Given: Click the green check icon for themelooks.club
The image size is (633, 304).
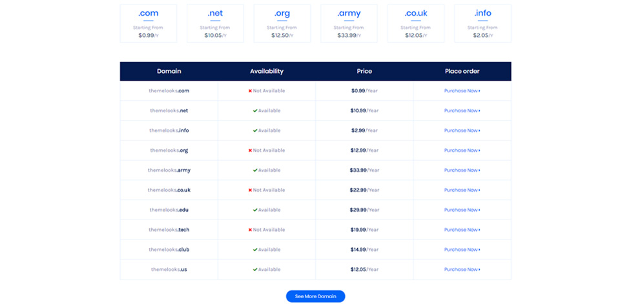Looking at the screenshot, I should (x=255, y=250).
